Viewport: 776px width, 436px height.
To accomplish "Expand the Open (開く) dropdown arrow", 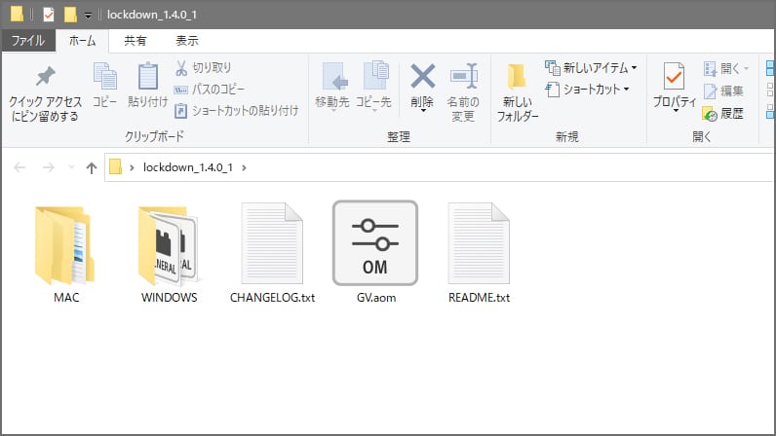I will pos(746,68).
